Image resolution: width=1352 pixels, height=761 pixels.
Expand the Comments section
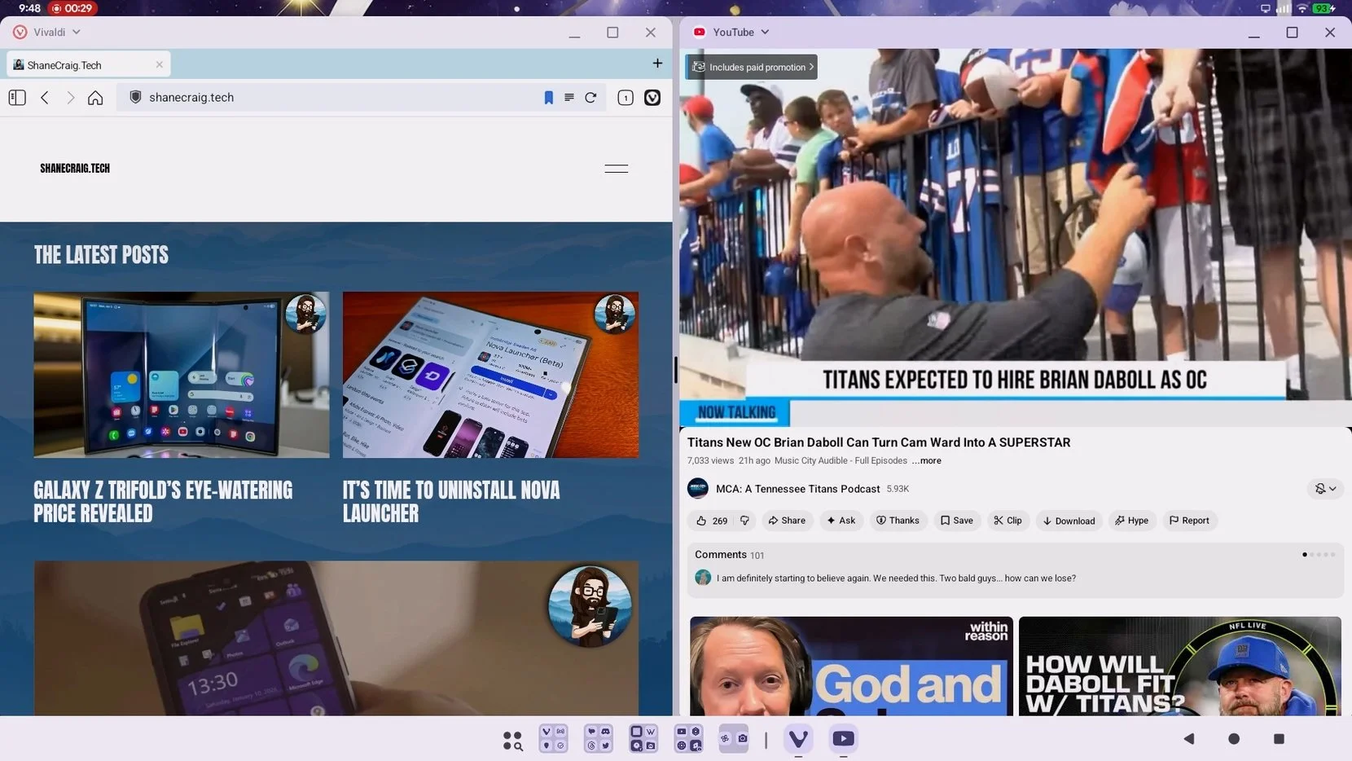click(x=1015, y=570)
